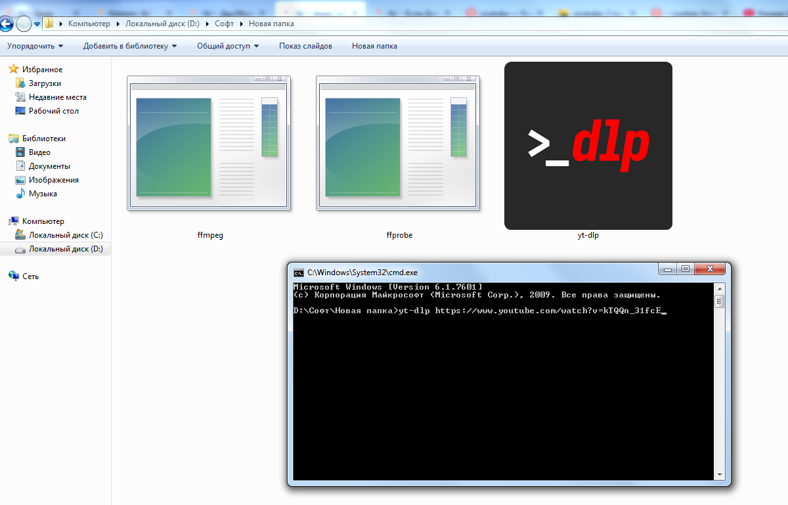Click the Загрузки folder icon
This screenshot has height=505, width=788.
(20, 83)
